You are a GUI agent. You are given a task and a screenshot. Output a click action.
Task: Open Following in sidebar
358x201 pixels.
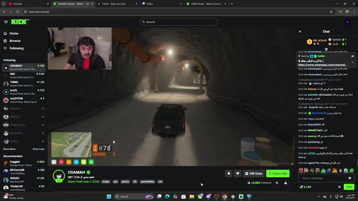tap(13, 48)
